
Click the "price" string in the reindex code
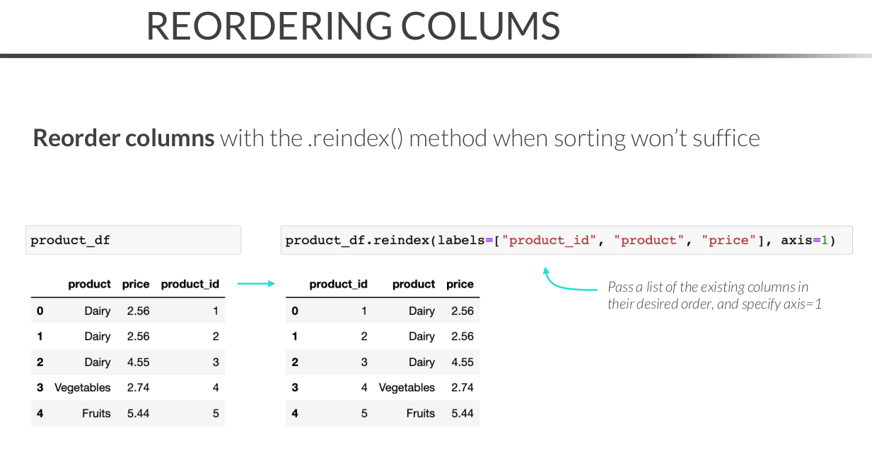pyautogui.click(x=728, y=240)
